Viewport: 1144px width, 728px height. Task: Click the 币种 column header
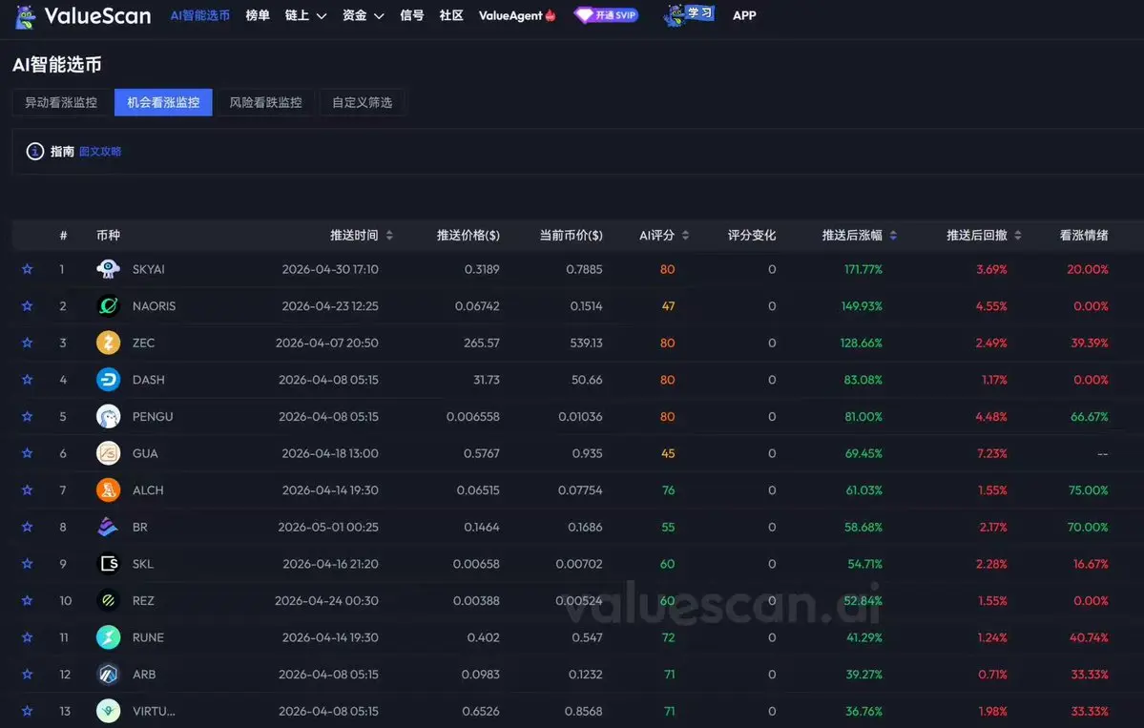pos(108,235)
